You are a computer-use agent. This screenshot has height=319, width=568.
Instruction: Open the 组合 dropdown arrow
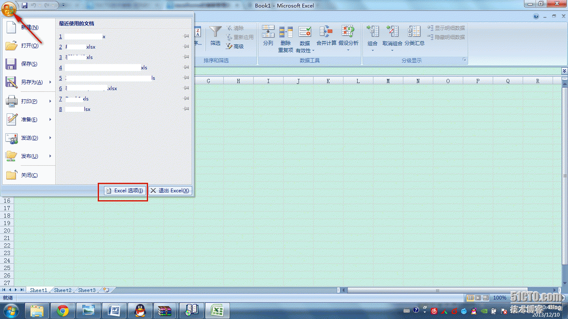pyautogui.click(x=373, y=50)
